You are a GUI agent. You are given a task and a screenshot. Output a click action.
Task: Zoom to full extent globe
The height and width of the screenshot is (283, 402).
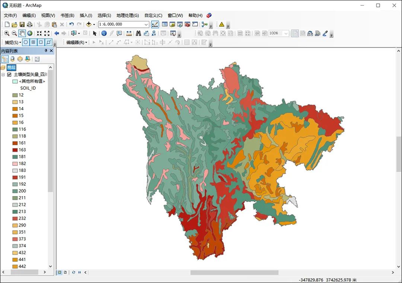[x=30, y=33]
